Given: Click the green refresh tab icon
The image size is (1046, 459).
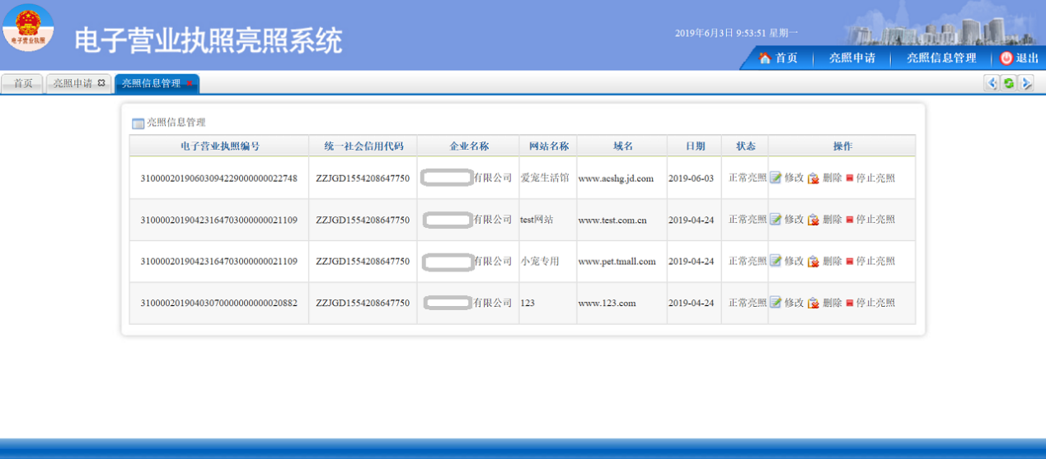Looking at the screenshot, I should point(1008,83).
